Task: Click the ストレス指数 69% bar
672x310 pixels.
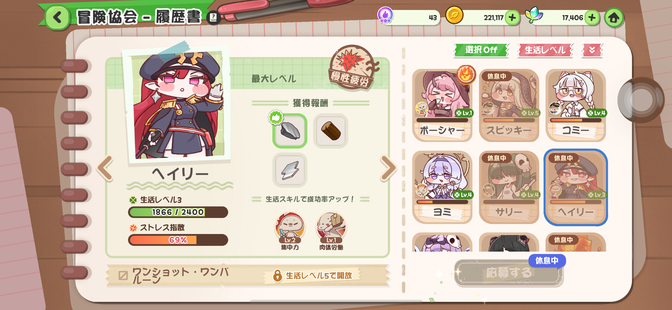Action: [178, 240]
